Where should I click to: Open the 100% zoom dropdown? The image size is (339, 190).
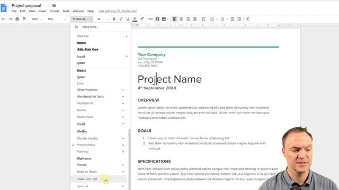point(37,19)
